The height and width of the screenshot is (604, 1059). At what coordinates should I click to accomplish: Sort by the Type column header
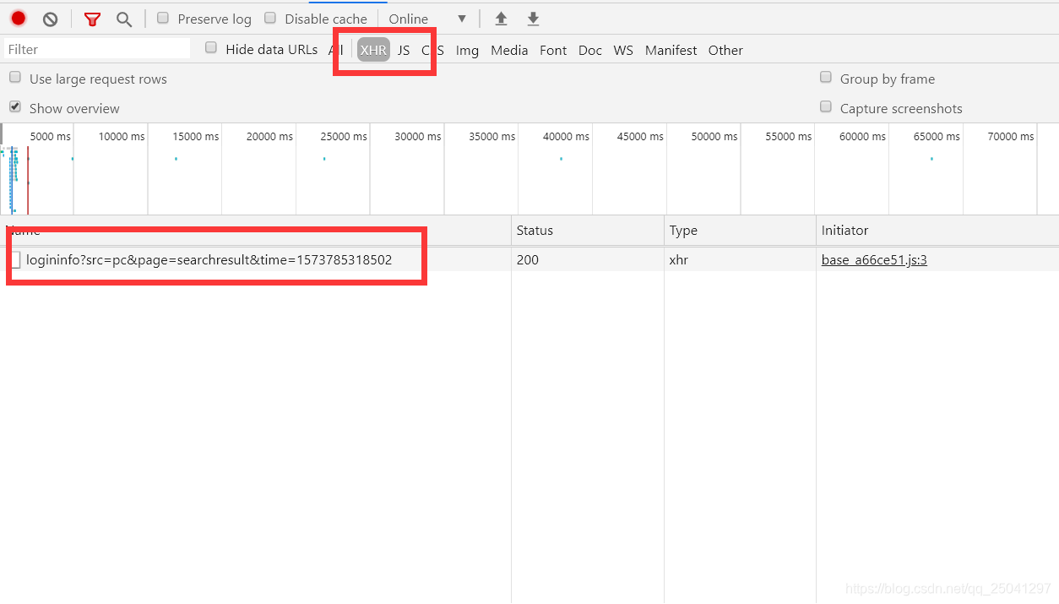(740, 230)
